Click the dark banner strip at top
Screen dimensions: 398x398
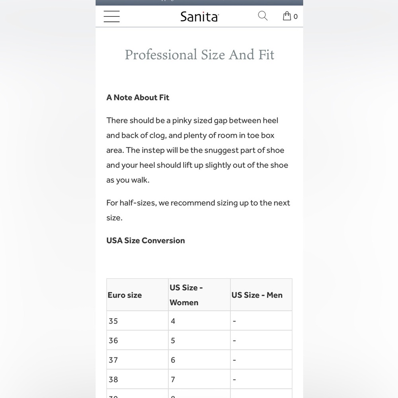[199, 2]
